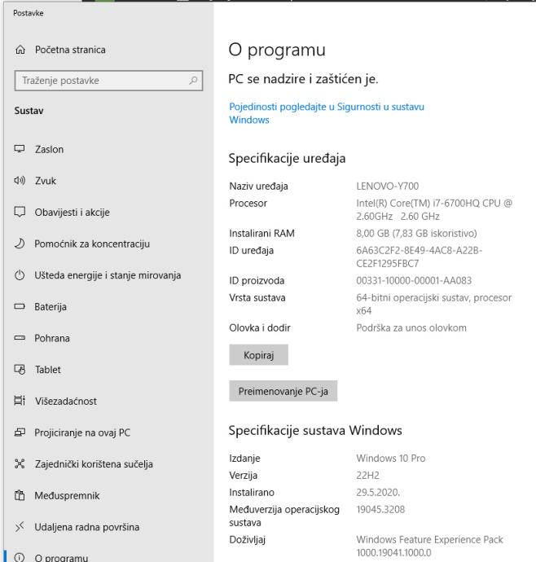Open Pomoćnik za koncentraciju

(x=92, y=244)
